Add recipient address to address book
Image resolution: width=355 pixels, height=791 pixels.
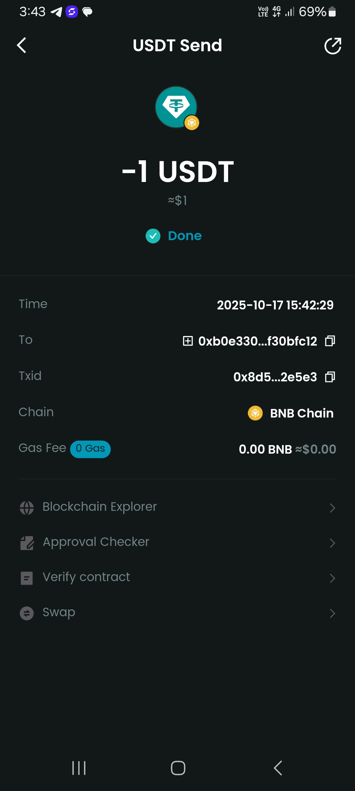pos(188,341)
